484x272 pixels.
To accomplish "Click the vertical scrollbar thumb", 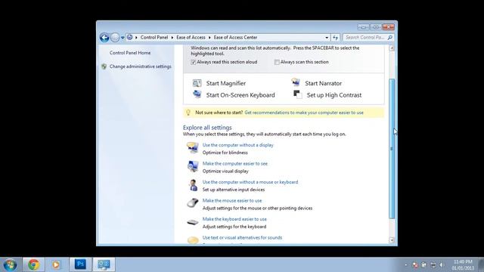I will coord(392,149).
